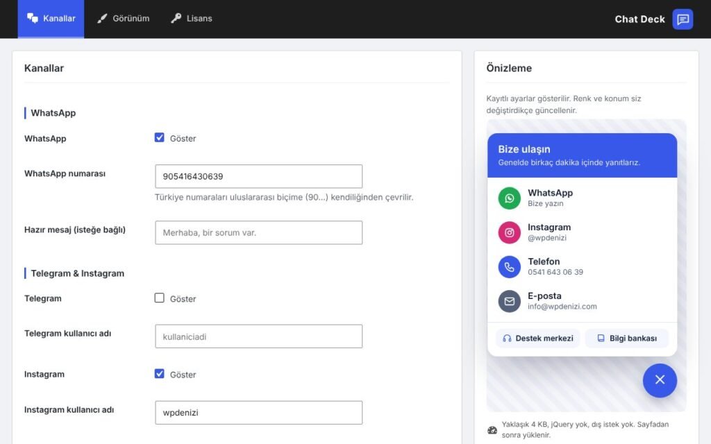This screenshot has width=711, height=444.
Task: Click the green WhatsApp icon in preview
Action: pyautogui.click(x=509, y=198)
